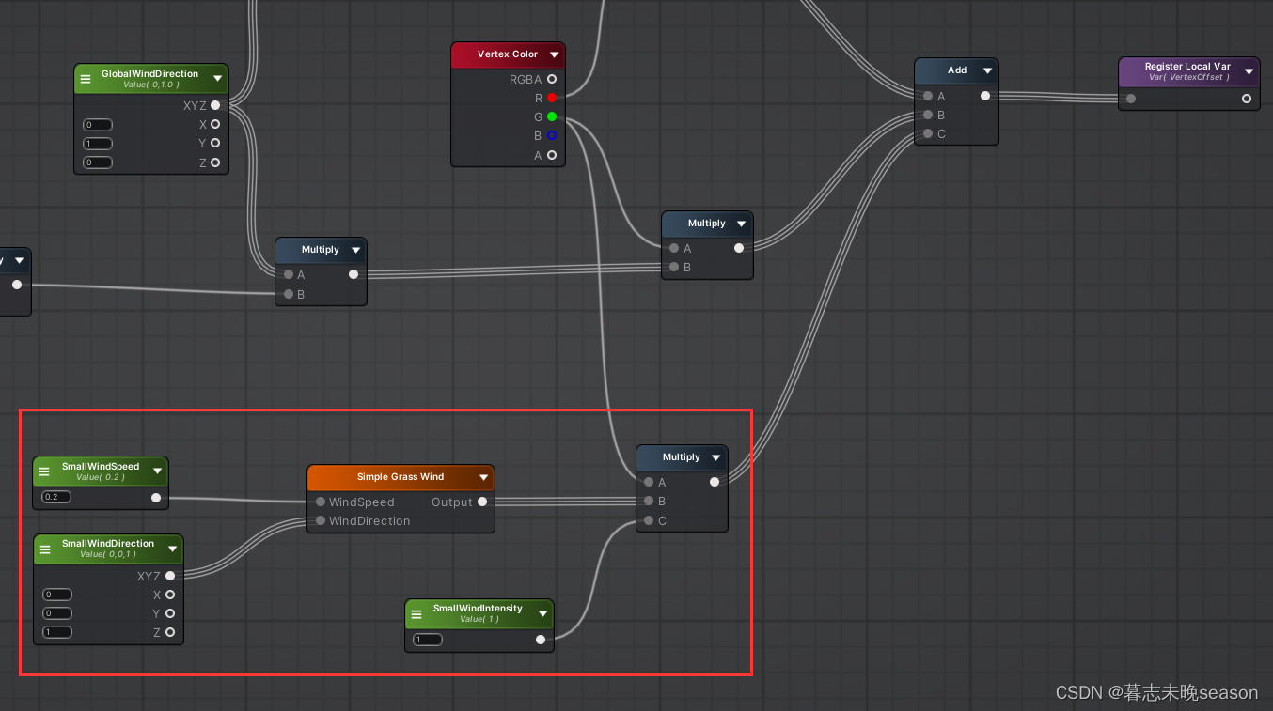Click the A input port of Add node
The height and width of the screenshot is (711, 1273).
928,96
